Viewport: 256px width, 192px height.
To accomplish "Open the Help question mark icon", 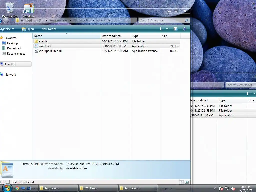I will point(185,29).
